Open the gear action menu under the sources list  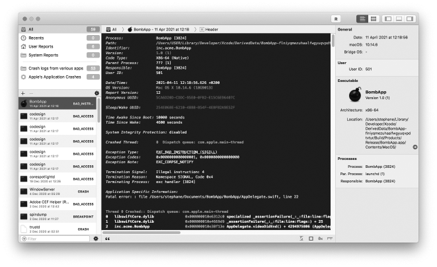[x=97, y=93]
